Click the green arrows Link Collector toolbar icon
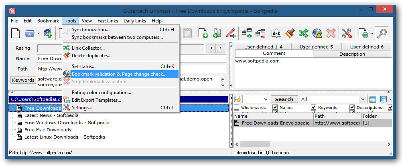 (x=304, y=33)
